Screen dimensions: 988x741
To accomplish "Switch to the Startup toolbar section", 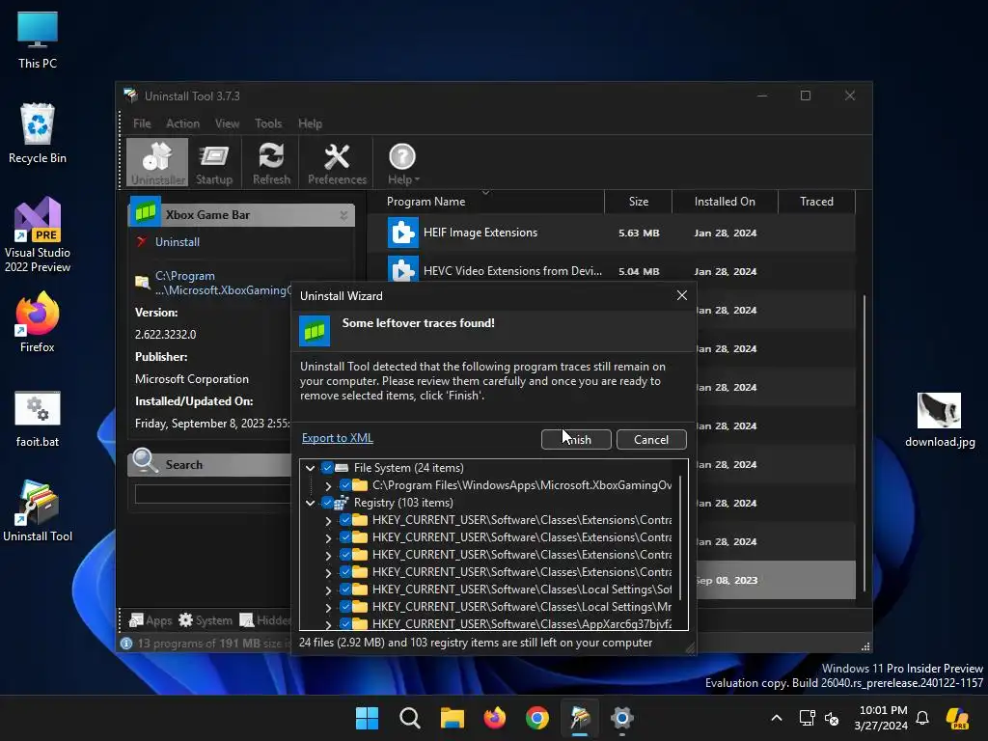I will pyautogui.click(x=214, y=163).
